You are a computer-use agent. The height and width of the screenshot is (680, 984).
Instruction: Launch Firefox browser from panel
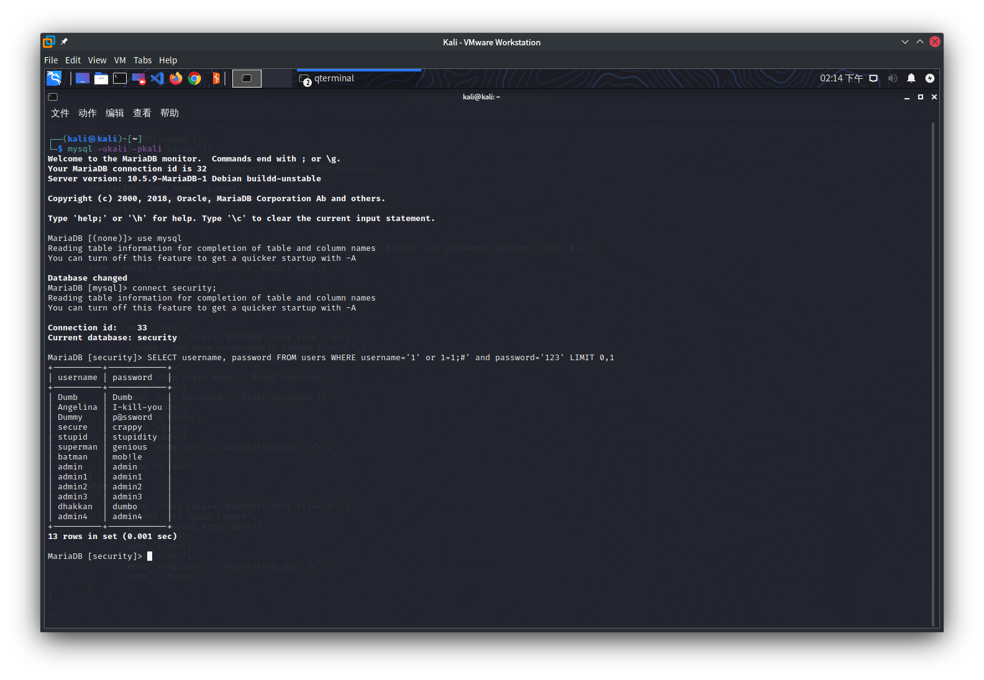click(x=176, y=78)
